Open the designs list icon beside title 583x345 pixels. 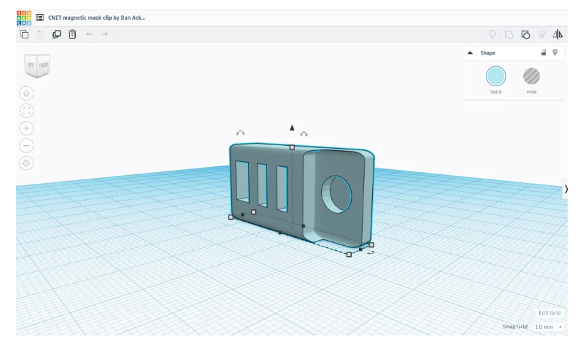38,18
